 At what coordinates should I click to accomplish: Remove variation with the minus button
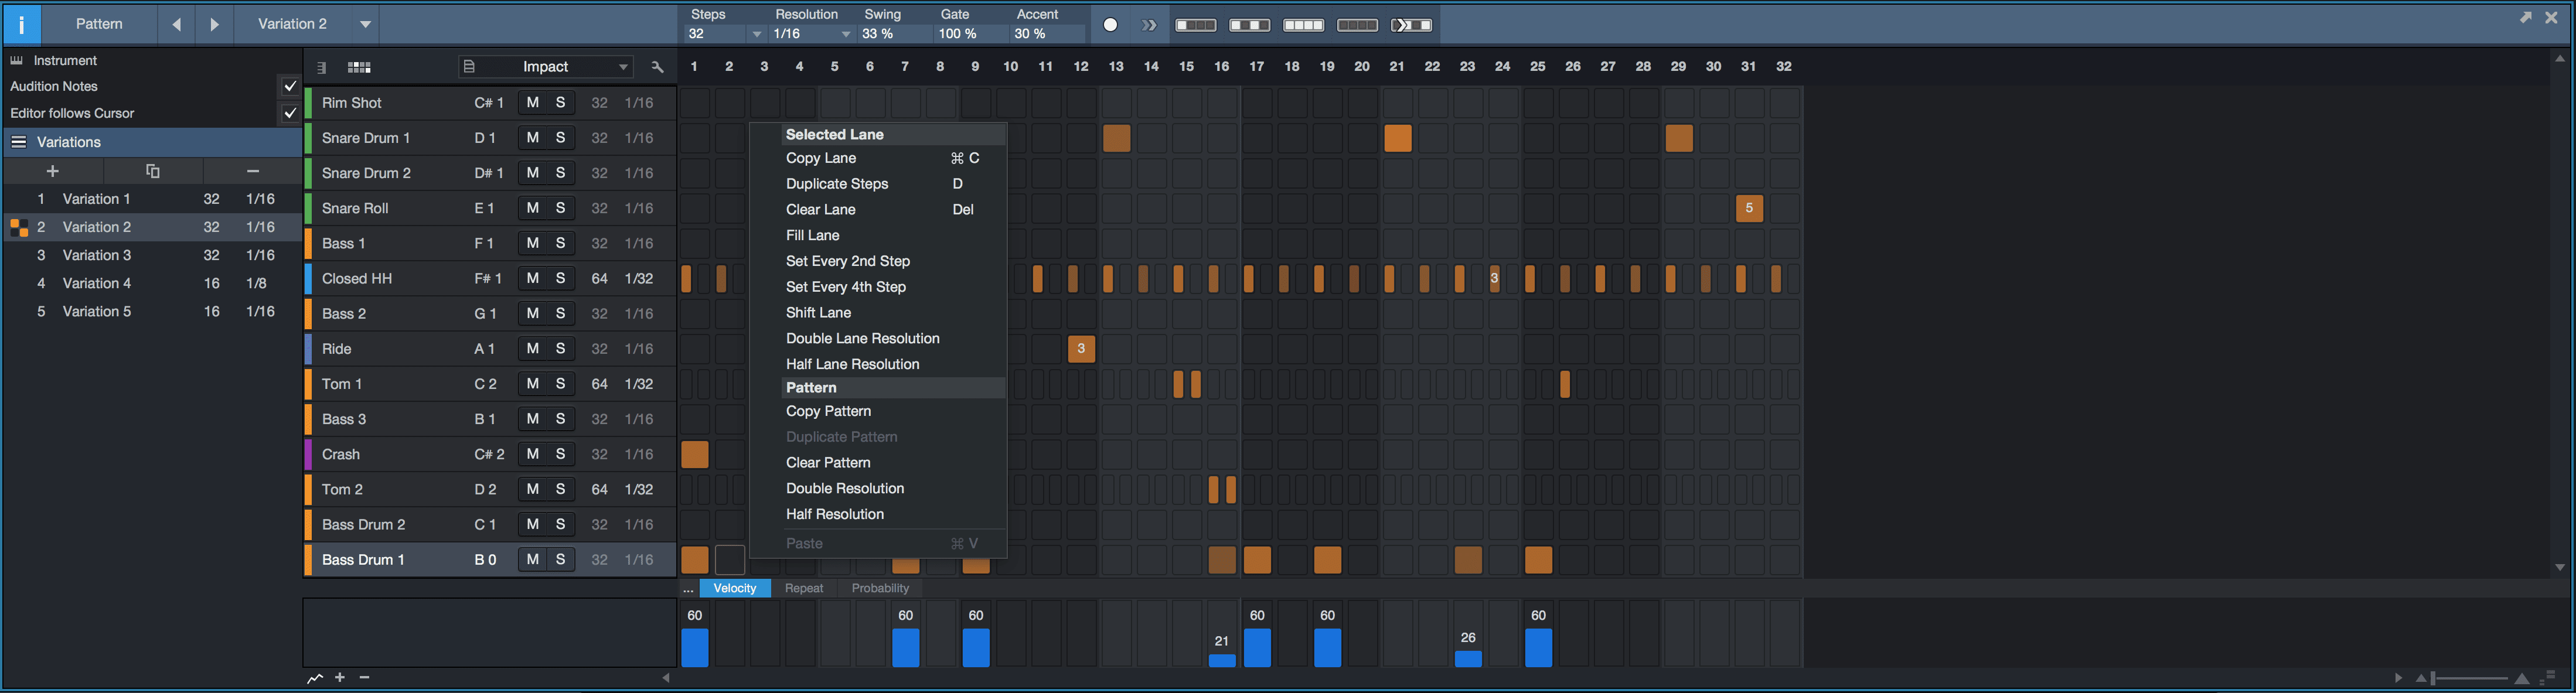click(x=253, y=171)
